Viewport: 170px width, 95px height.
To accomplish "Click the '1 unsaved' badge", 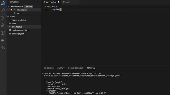I will pos(28,6).
